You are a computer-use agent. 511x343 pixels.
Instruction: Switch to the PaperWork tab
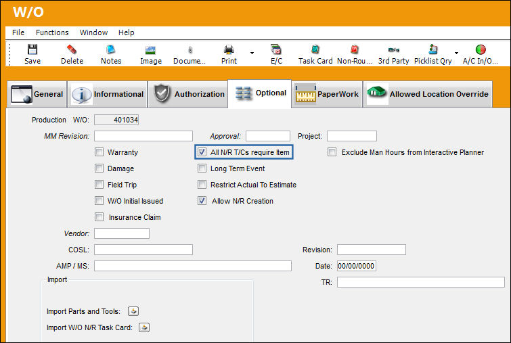click(x=327, y=94)
